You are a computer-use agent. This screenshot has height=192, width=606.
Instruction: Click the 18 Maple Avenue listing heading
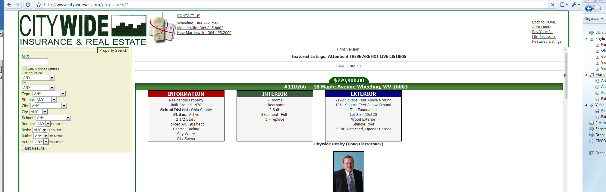click(360, 87)
